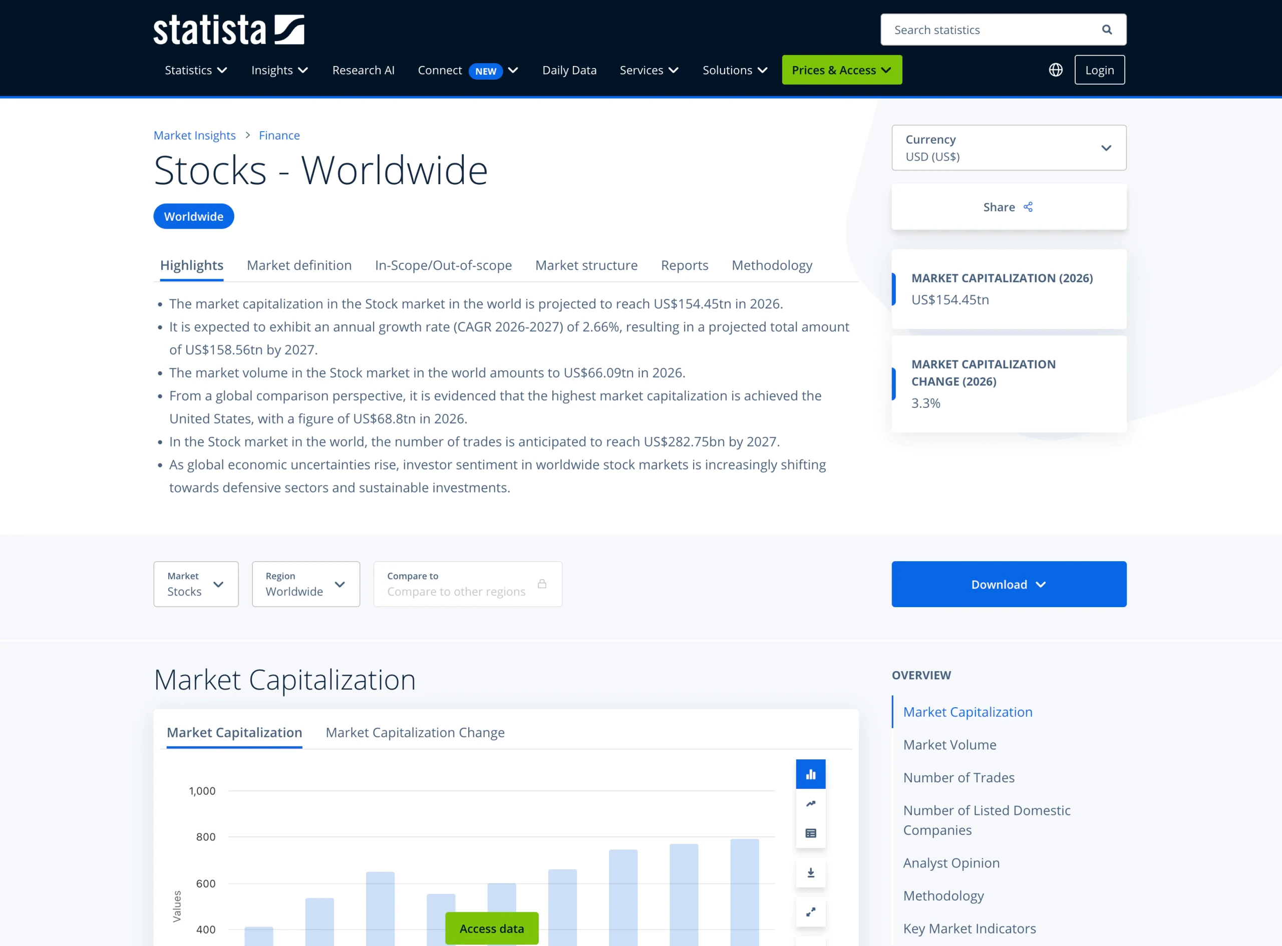Switch to the Market Capitalization Change tab
The height and width of the screenshot is (946, 1282).
point(414,732)
